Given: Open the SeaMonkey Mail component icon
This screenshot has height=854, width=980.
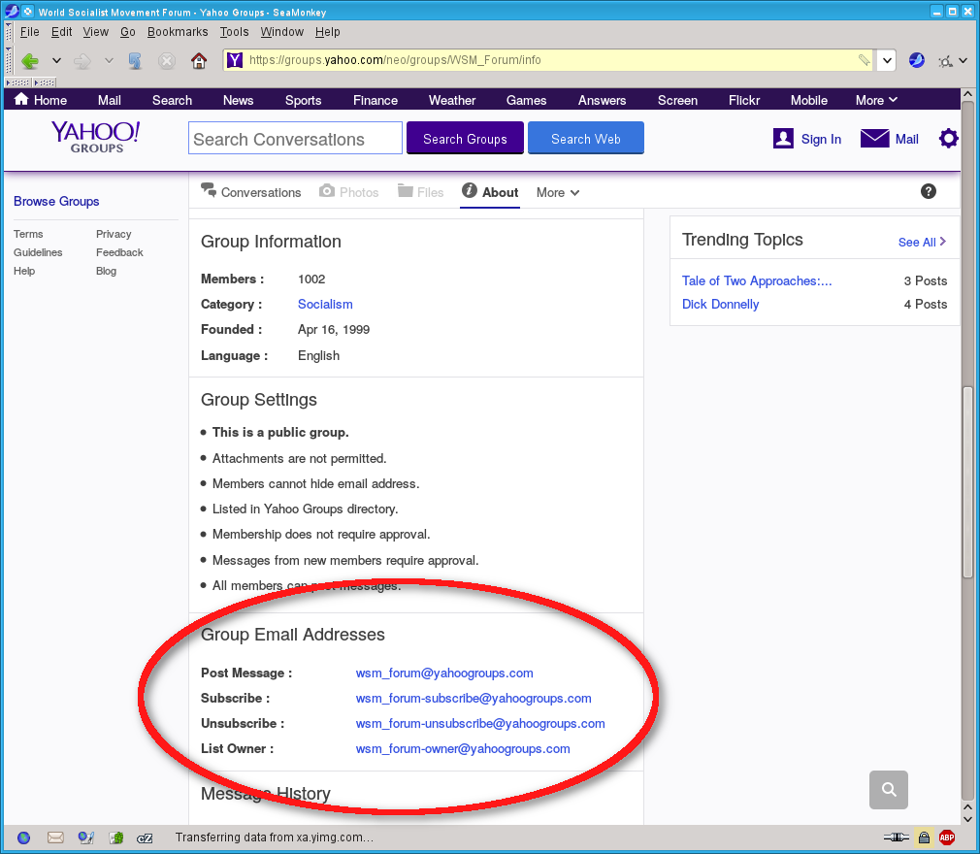Looking at the screenshot, I should tap(53, 837).
